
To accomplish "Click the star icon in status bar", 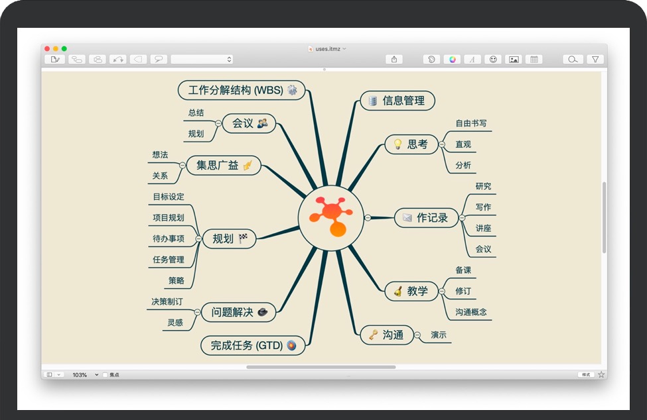I will tap(601, 375).
